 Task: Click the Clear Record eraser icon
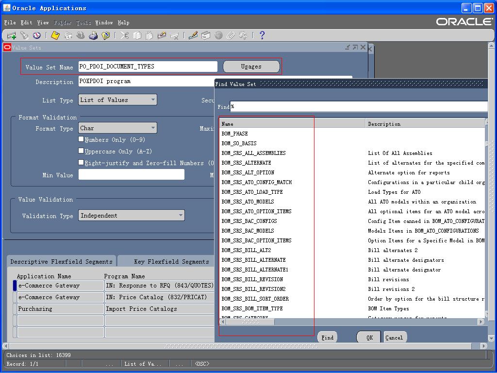(162, 35)
